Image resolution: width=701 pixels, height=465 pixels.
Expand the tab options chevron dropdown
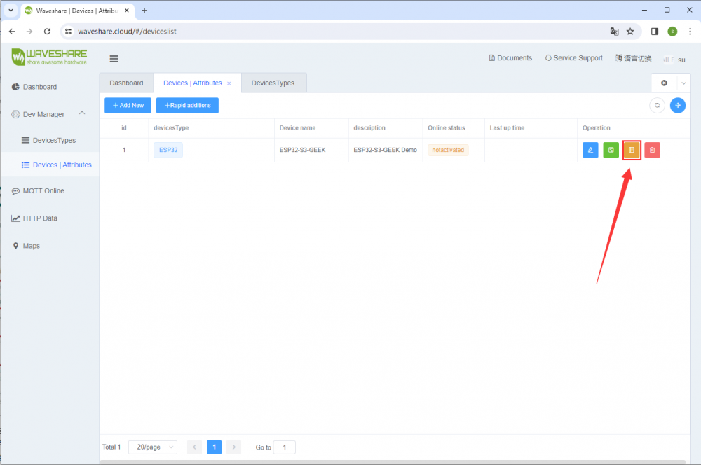(x=683, y=83)
